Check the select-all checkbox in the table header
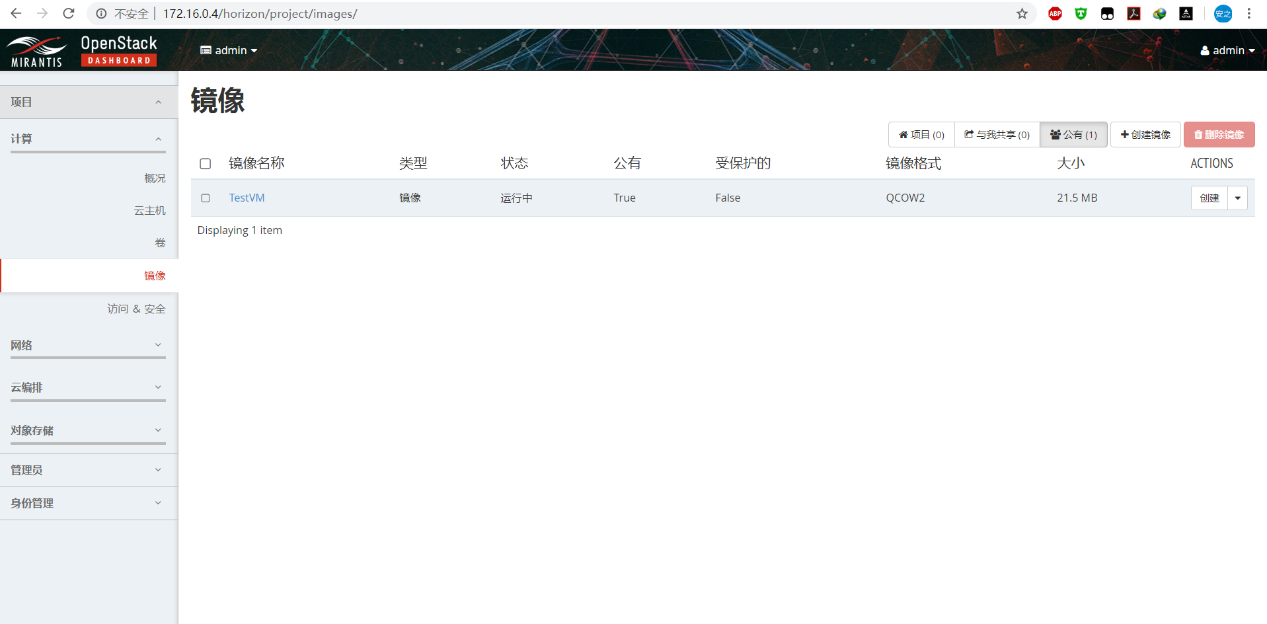 (x=205, y=163)
